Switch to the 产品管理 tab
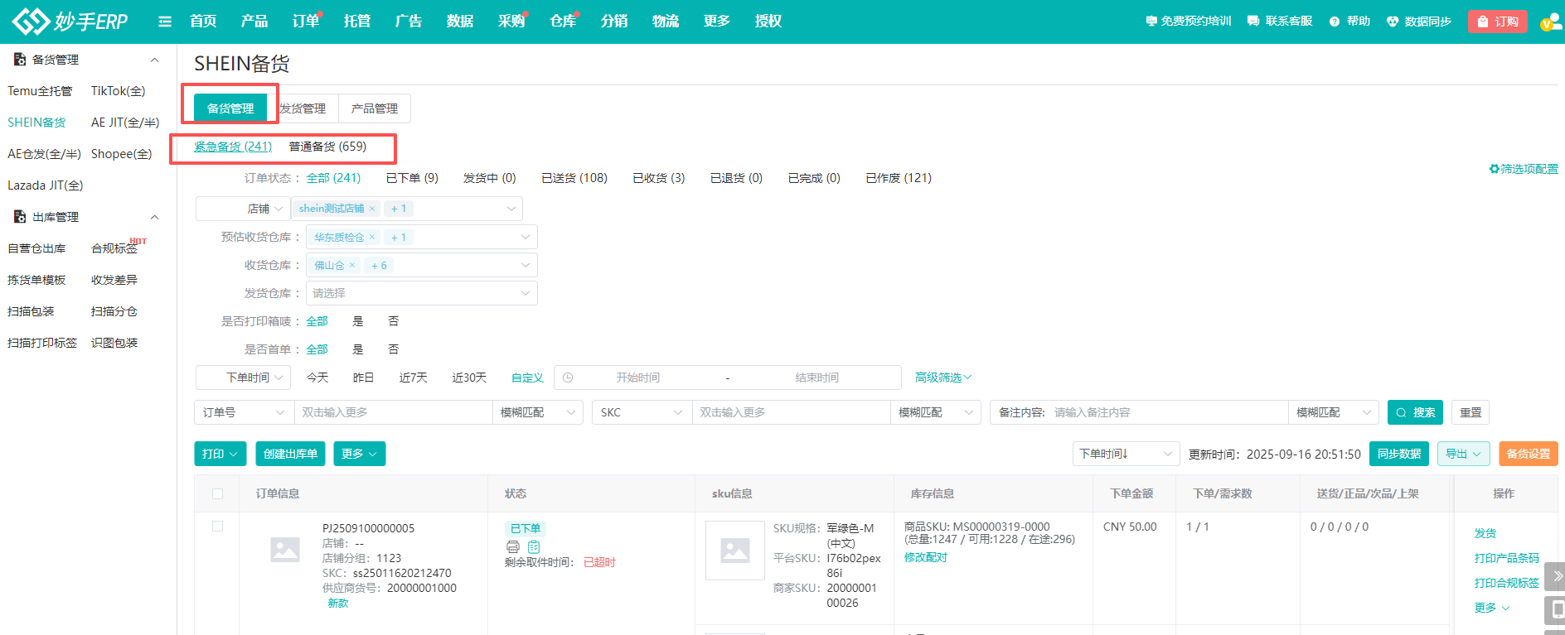The width and height of the screenshot is (1565, 635). click(x=375, y=108)
